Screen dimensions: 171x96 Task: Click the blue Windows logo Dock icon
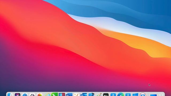[x=135, y=94]
